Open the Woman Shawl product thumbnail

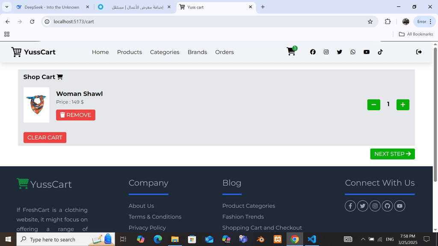[36, 105]
